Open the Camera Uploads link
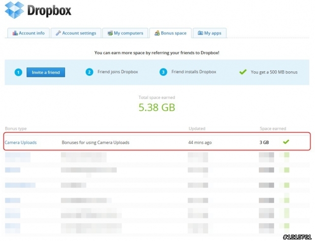The height and width of the screenshot is (241, 315). 21,143
